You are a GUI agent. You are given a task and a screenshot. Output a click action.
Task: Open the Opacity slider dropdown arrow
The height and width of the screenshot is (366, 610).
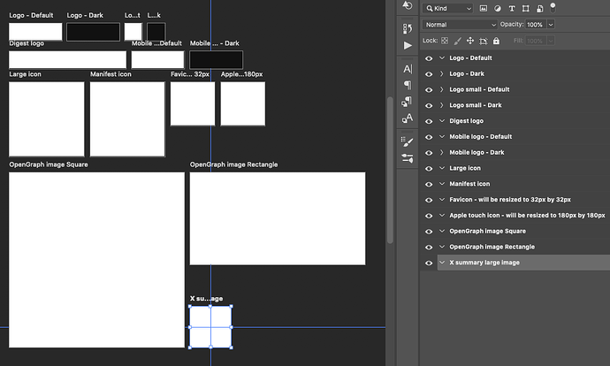(x=551, y=25)
